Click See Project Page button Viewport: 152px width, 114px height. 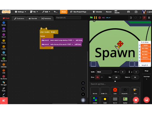pos(78,12)
